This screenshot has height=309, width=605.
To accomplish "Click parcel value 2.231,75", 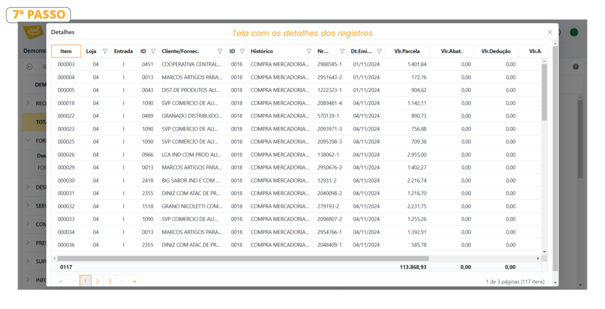I will click(x=417, y=206).
